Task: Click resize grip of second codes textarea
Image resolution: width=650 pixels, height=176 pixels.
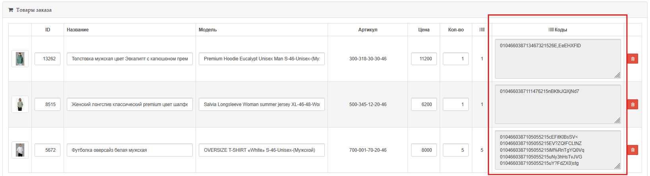Action: click(x=617, y=120)
